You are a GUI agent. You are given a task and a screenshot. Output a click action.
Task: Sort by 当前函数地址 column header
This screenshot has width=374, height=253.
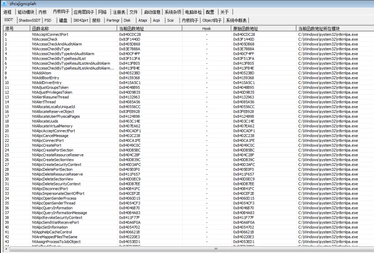(150, 29)
